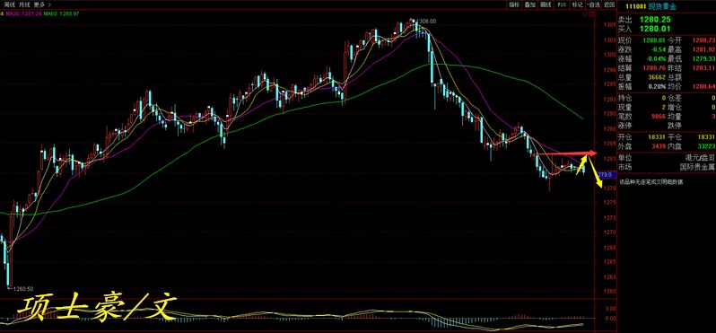716x333 pixels.
Task: Switch to the 周线 weekly chart tab
Action: coord(10,4)
